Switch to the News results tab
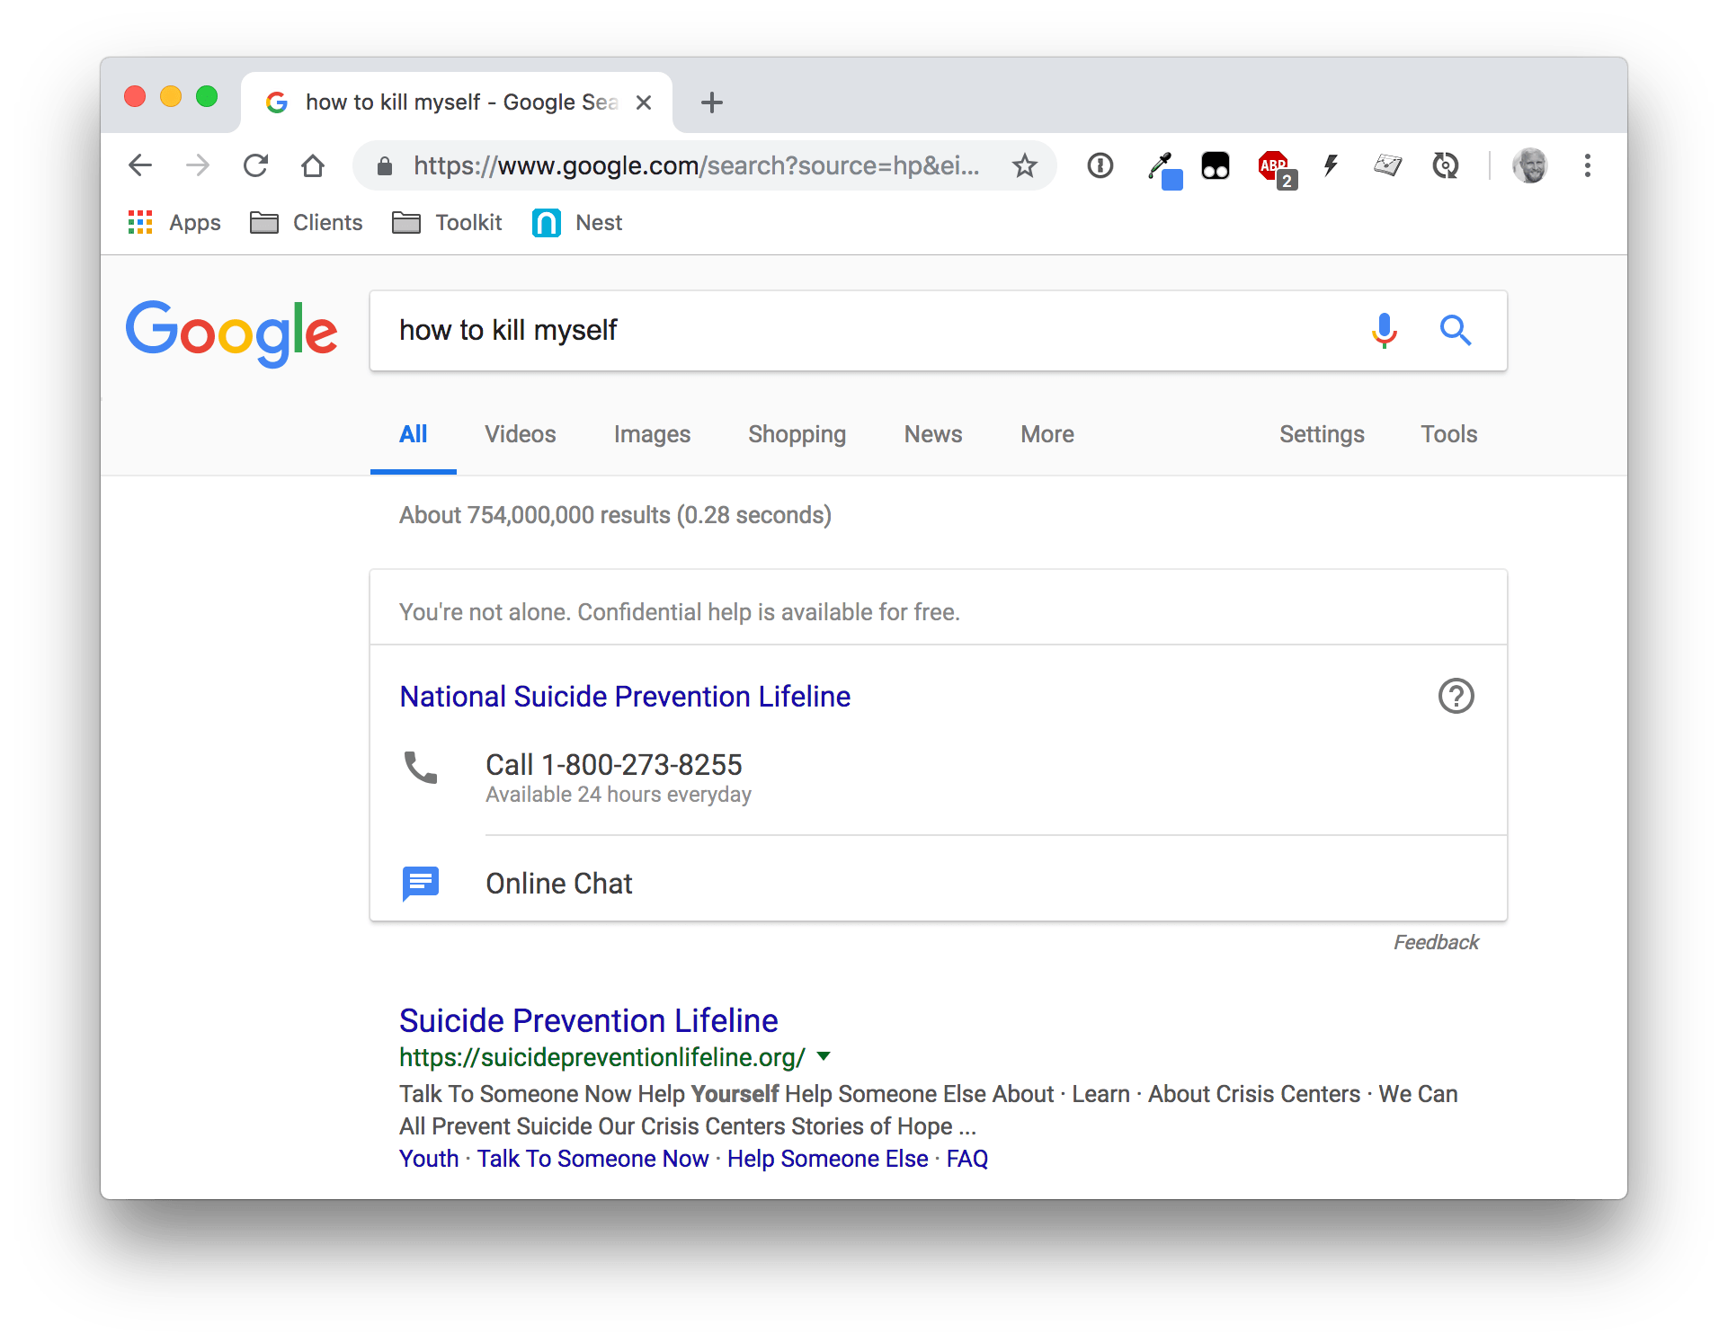Image resolution: width=1728 pixels, height=1343 pixels. click(x=932, y=434)
